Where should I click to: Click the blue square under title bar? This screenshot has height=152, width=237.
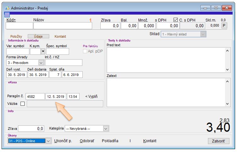[7, 14]
